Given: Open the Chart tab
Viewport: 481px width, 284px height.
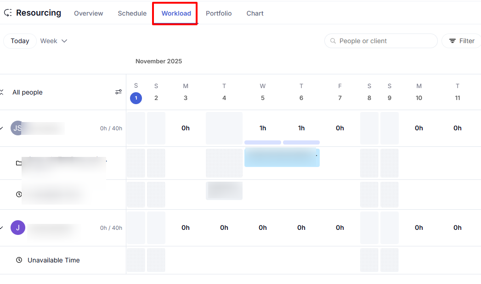Looking at the screenshot, I should pyautogui.click(x=255, y=13).
